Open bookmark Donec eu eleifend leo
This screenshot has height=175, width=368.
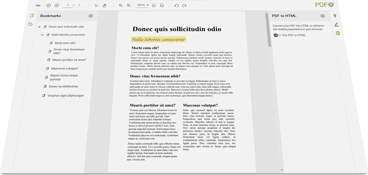63,87
